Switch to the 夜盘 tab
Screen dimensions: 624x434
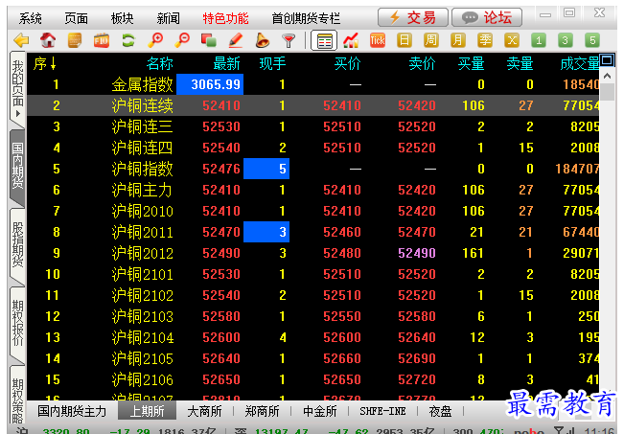[441, 411]
